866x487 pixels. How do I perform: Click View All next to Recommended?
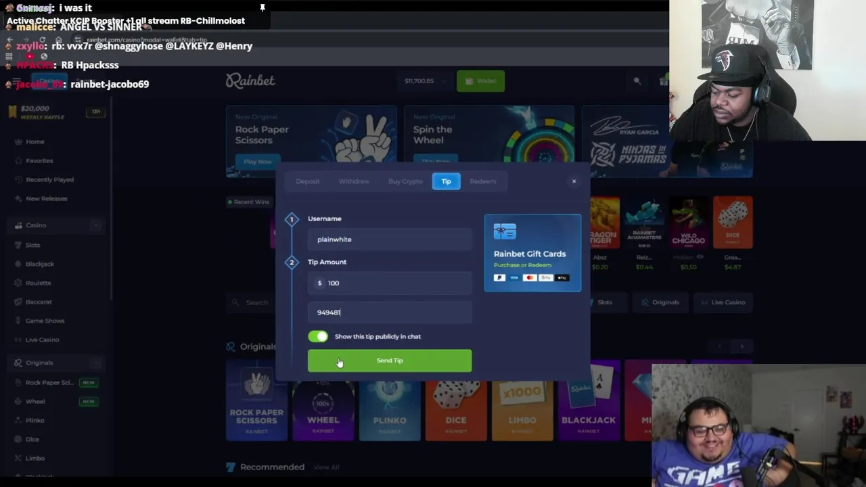tap(326, 467)
